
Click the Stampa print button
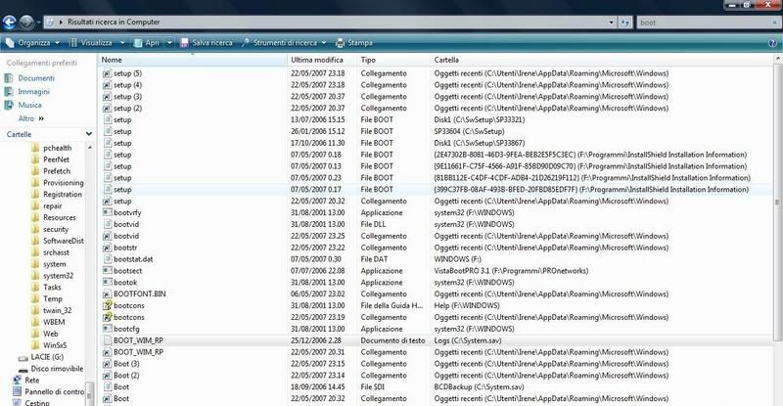353,43
